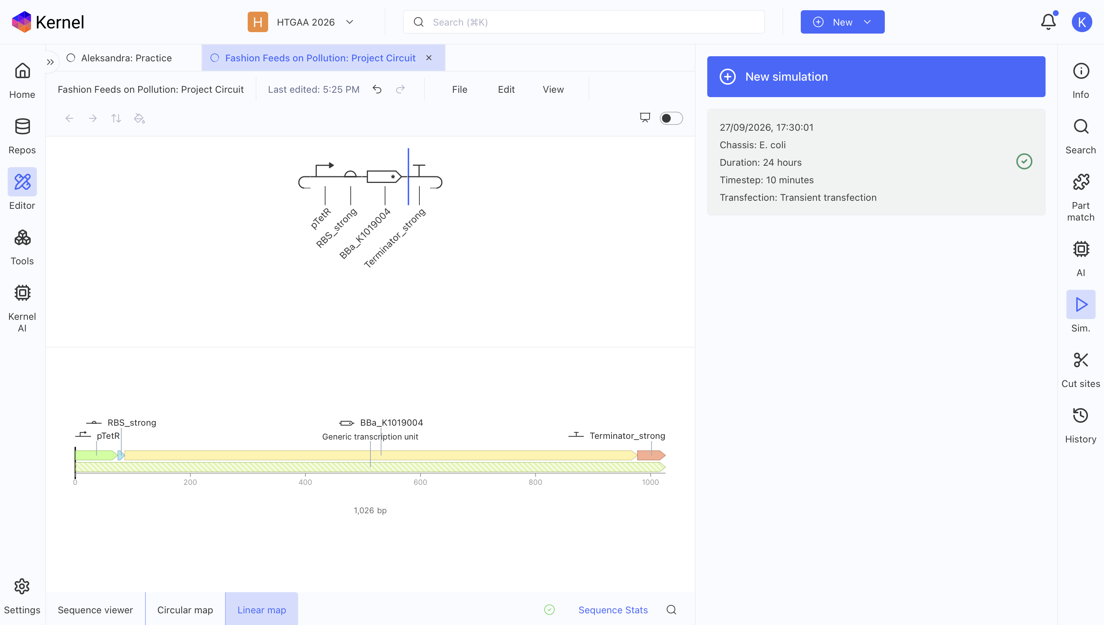Open the Search panel on right sidebar
Image resolution: width=1104 pixels, height=625 pixels.
pyautogui.click(x=1080, y=136)
